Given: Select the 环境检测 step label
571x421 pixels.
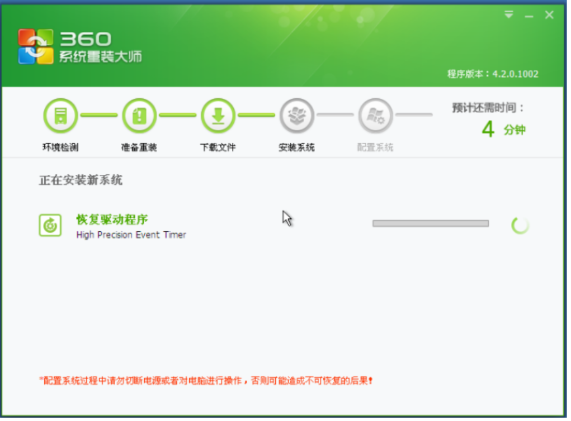Looking at the screenshot, I should tap(60, 147).
